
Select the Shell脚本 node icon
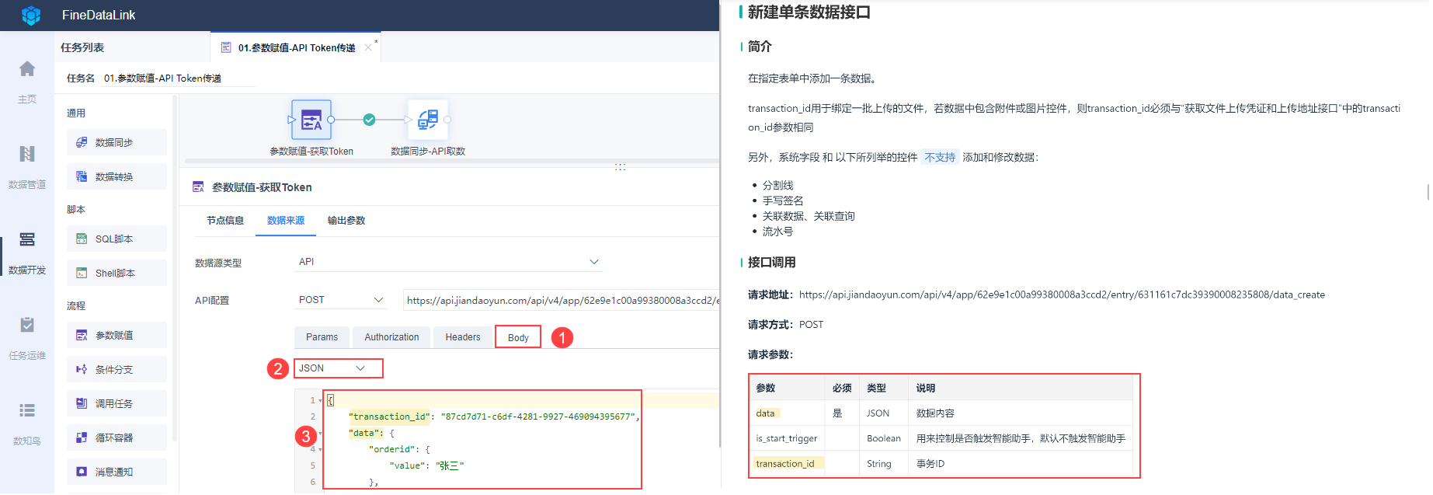[82, 273]
